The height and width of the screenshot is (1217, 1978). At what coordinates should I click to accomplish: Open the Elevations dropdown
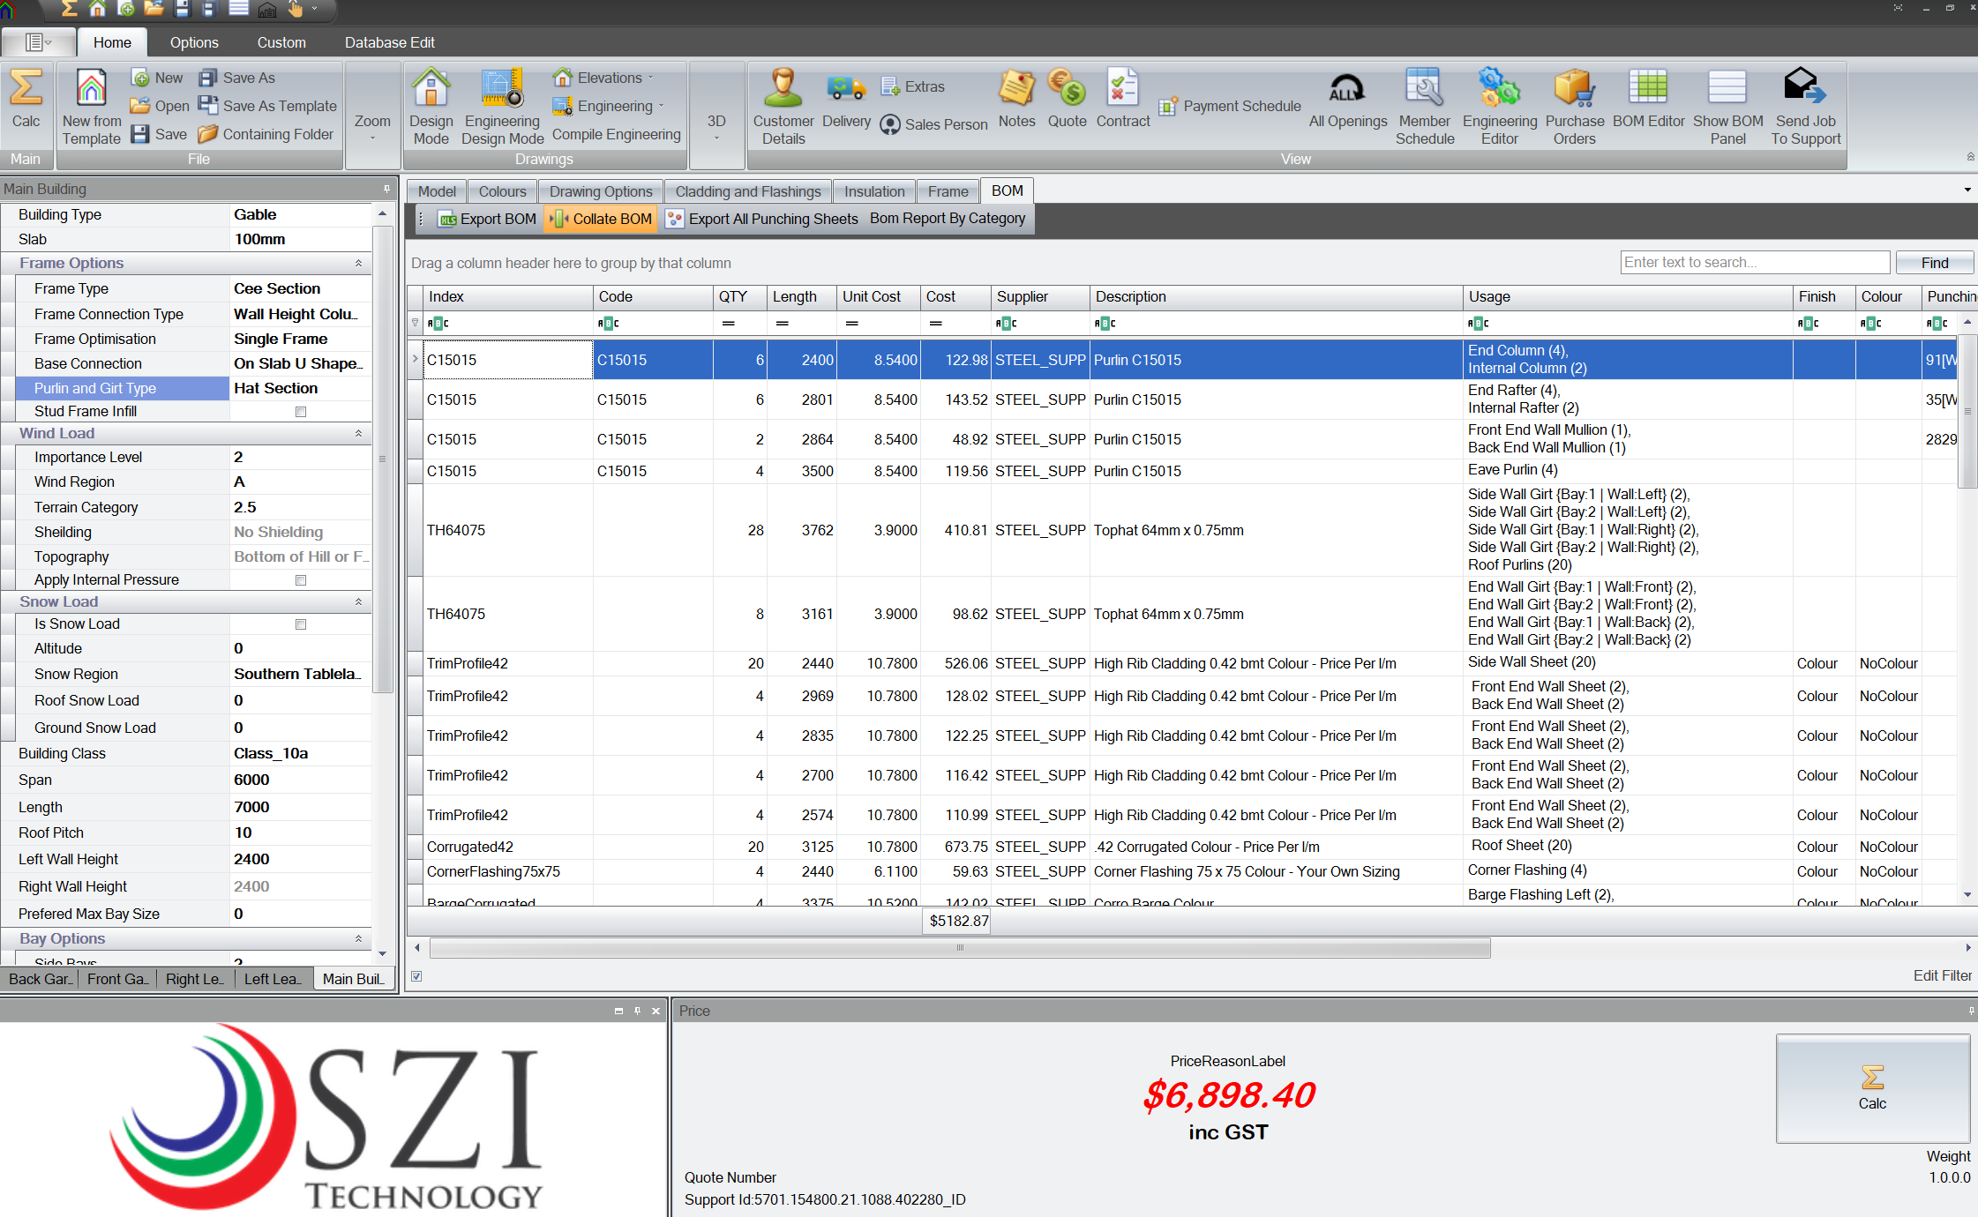pyautogui.click(x=604, y=78)
